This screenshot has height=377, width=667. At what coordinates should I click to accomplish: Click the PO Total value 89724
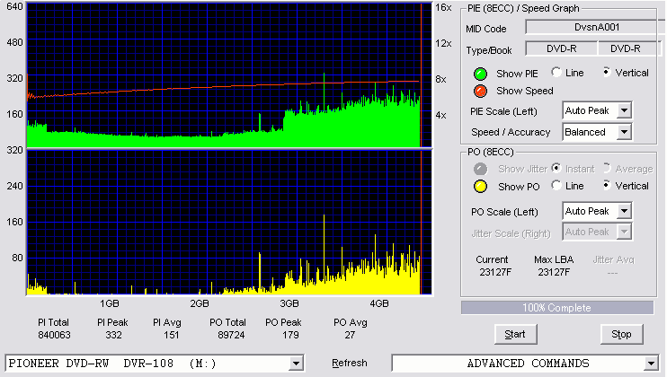tap(231, 335)
